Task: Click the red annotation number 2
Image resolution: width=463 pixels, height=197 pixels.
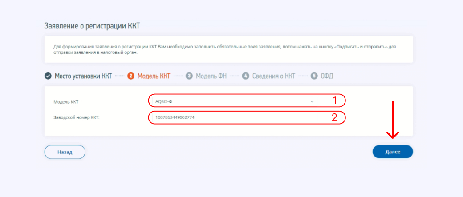Action: coord(335,117)
